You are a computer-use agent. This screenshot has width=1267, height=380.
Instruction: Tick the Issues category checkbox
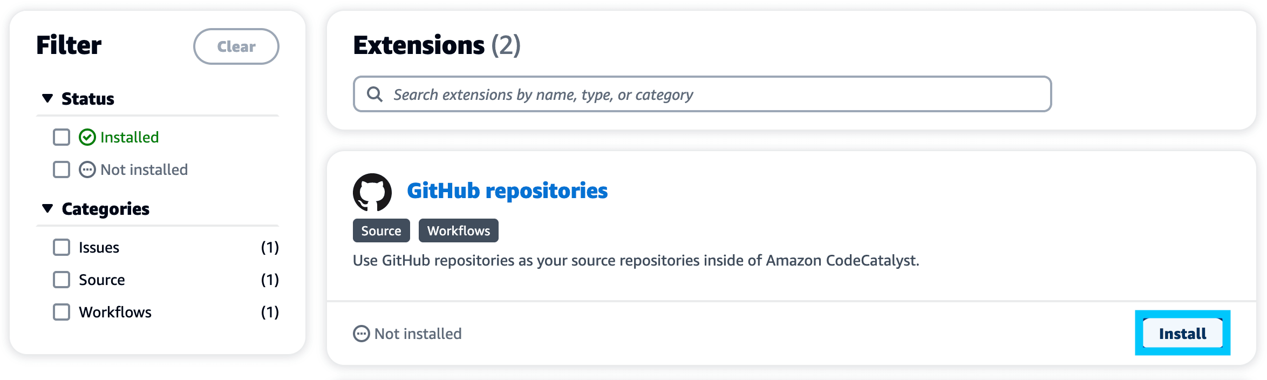click(62, 248)
